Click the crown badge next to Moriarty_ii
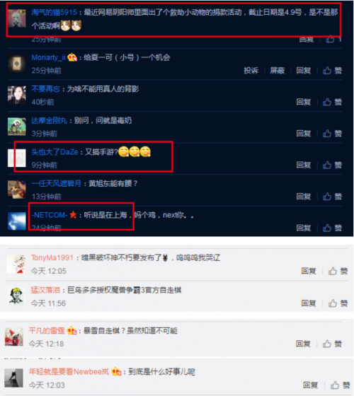 pyautogui.click(x=72, y=57)
